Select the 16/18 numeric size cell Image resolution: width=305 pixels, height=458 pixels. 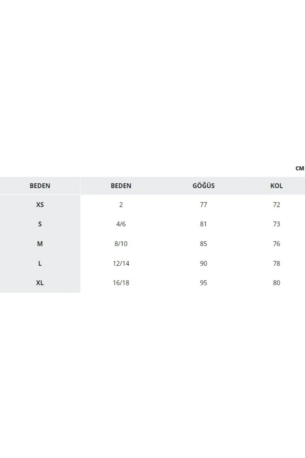(x=121, y=283)
